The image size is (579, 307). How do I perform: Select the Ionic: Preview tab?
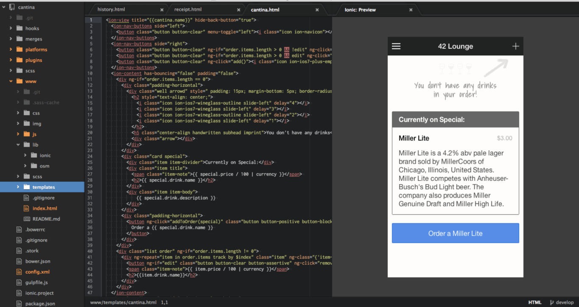click(360, 9)
